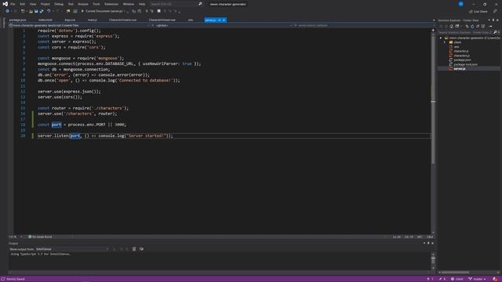This screenshot has height=282, width=502.
Task: Click Solution Explorer search magnifier icon
Action: 495,32
